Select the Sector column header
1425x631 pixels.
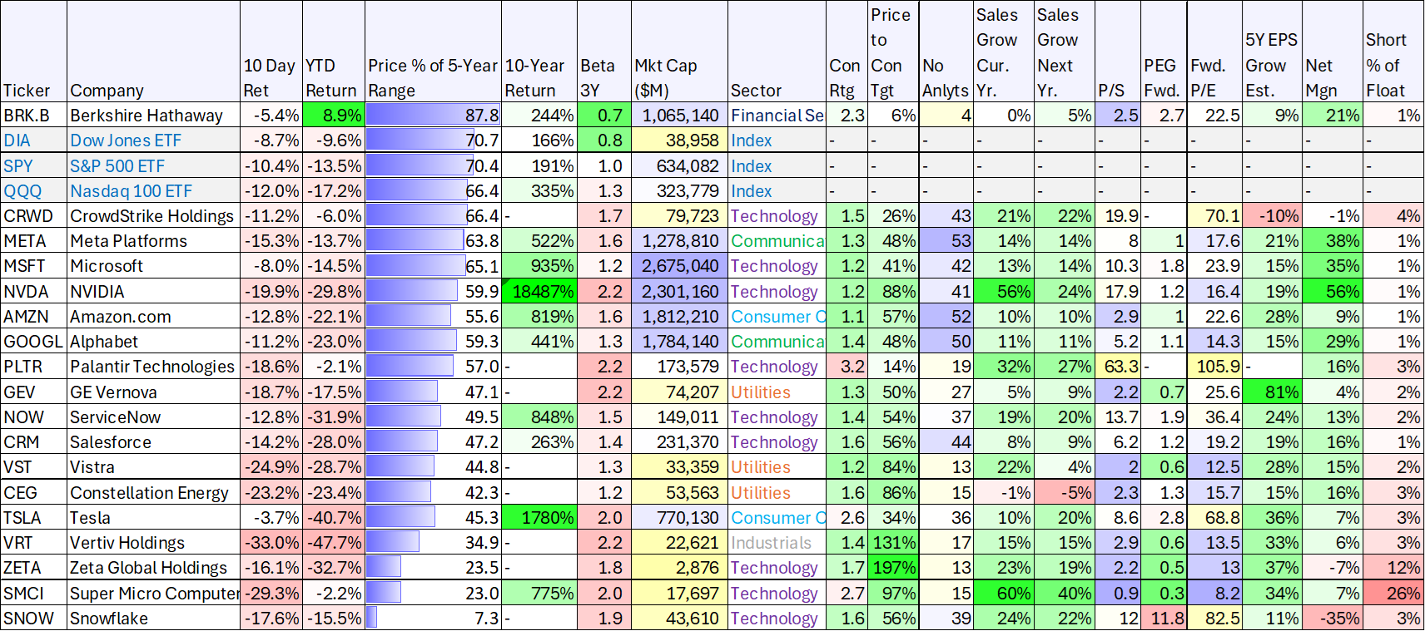pos(777,52)
